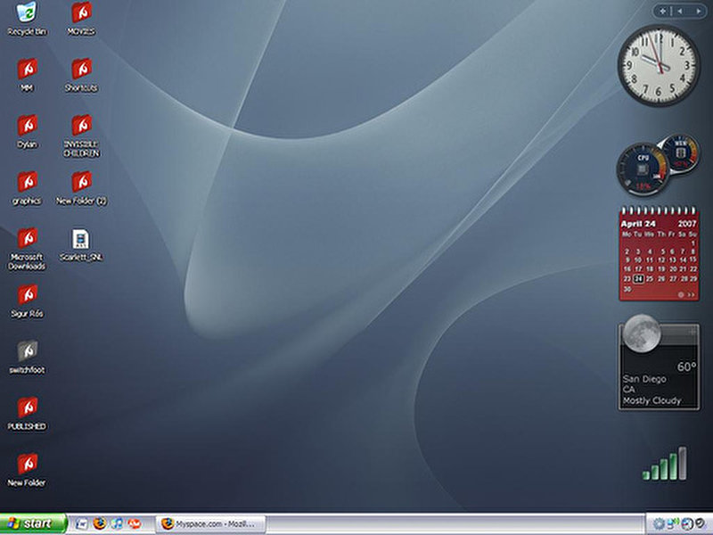The height and width of the screenshot is (535, 713).
Task: Open the MOVIES desktop folder
Action: (81, 13)
